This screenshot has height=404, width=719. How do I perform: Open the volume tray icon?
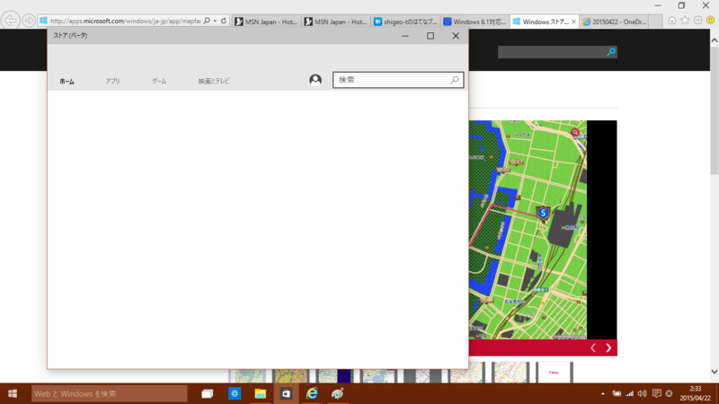(642, 393)
